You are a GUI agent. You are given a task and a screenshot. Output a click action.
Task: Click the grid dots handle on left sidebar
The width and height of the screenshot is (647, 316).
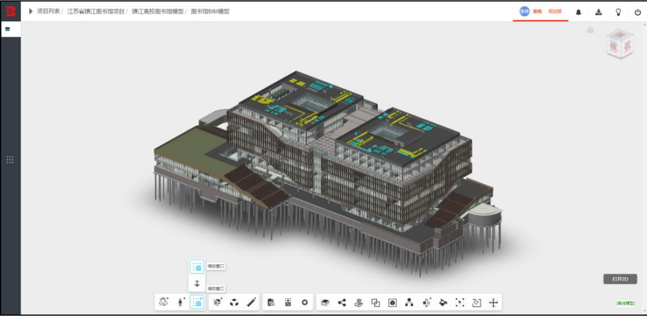(10, 160)
